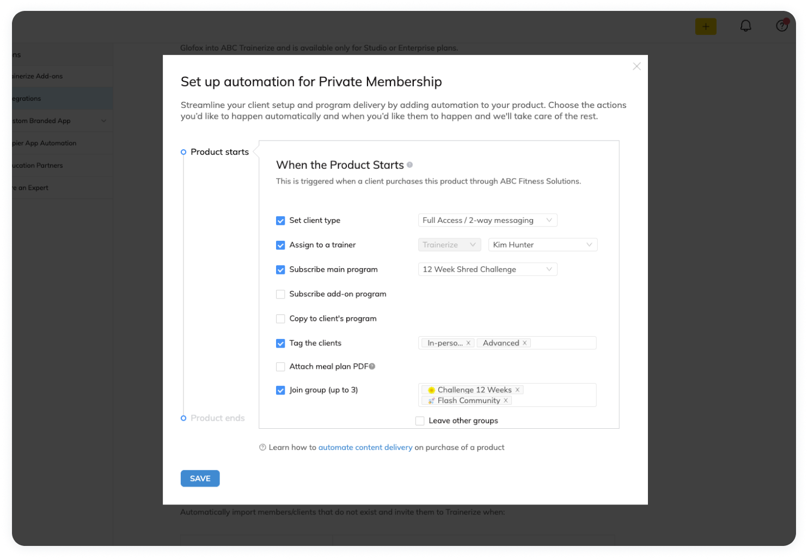Open the Full Access client type dropdown
This screenshot has width=808, height=559.
tap(487, 221)
